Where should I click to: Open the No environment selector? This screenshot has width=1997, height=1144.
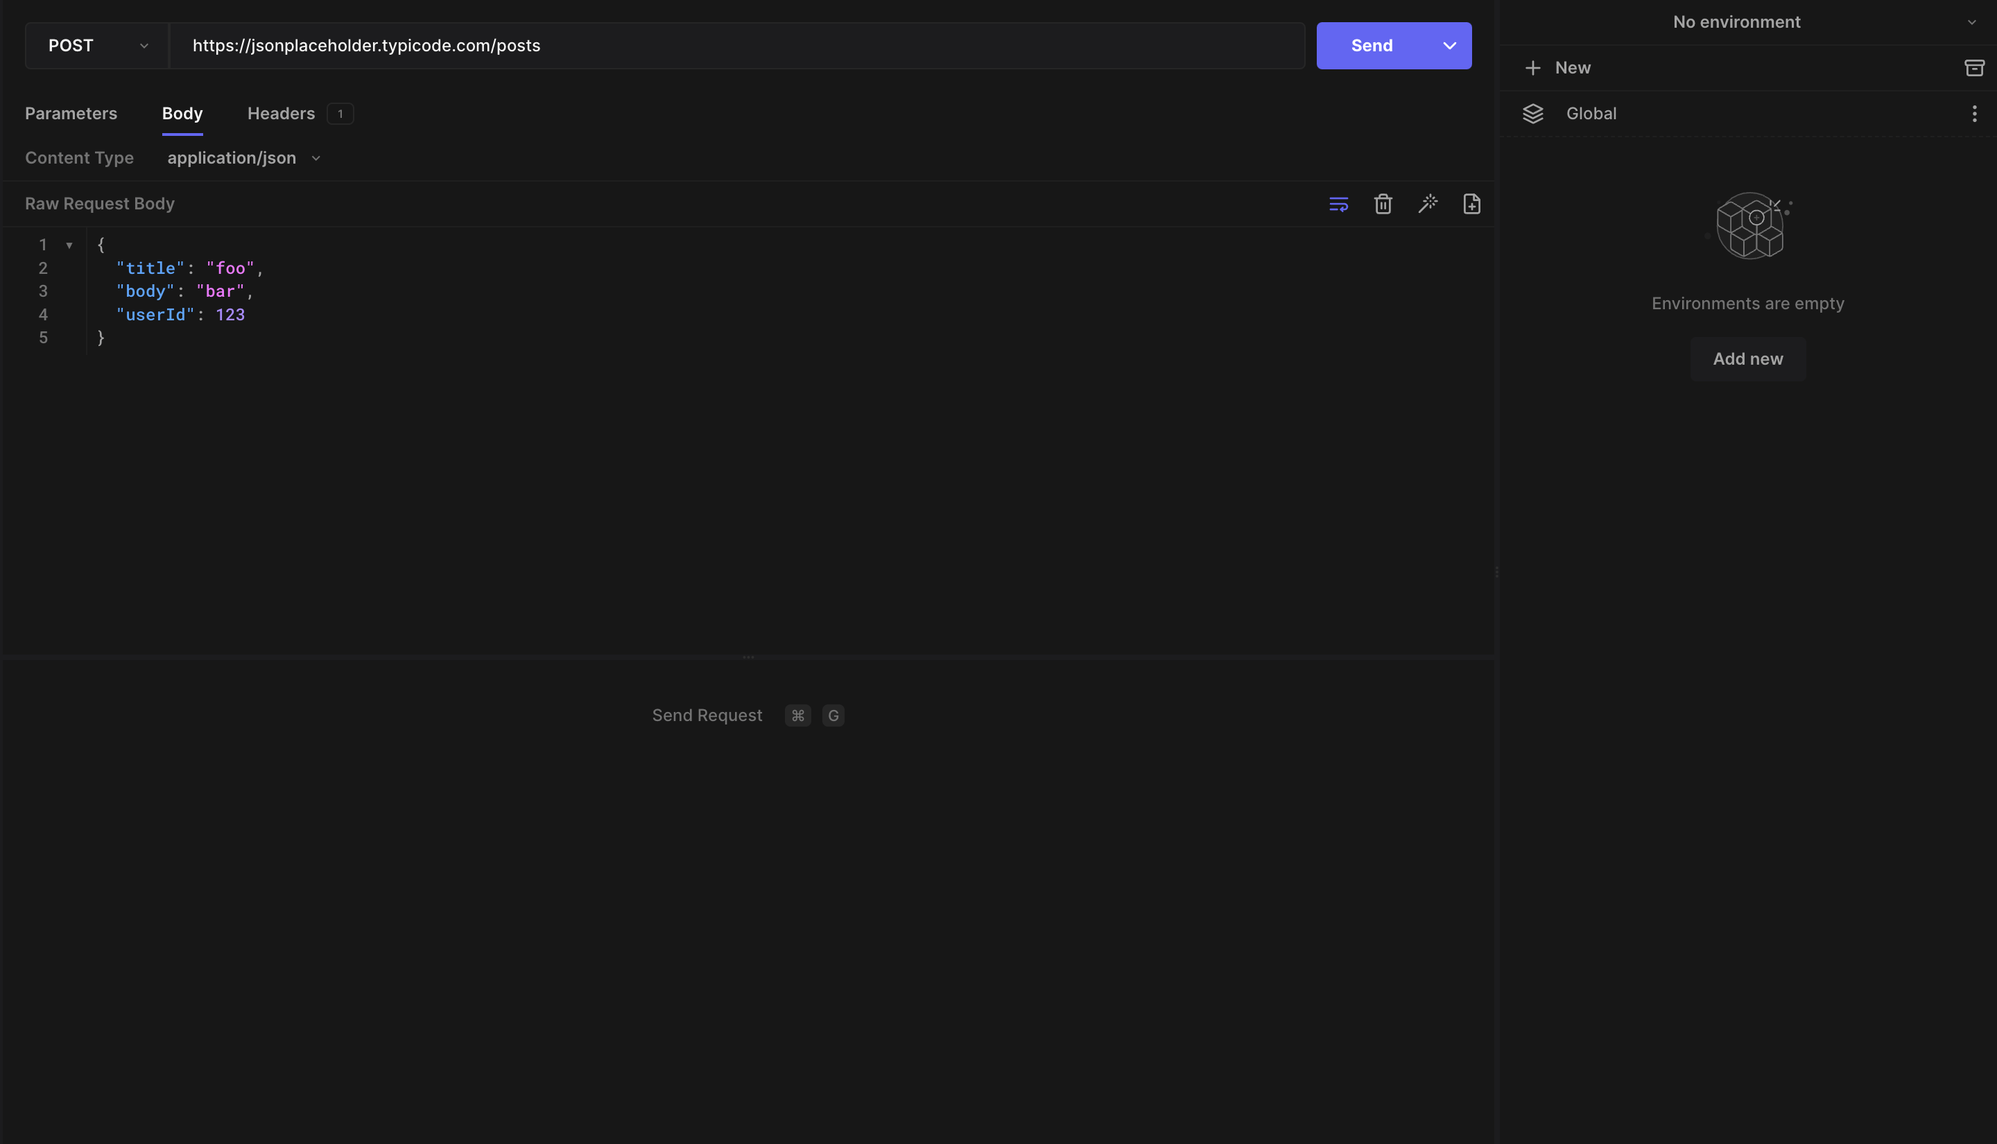[x=1736, y=21]
